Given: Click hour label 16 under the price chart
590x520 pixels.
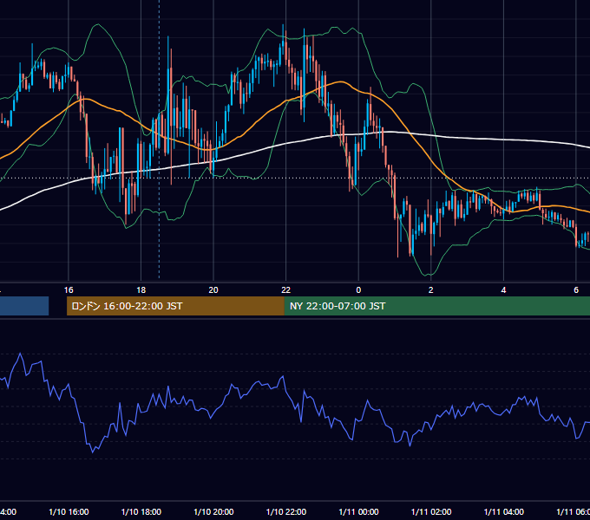Looking at the screenshot, I should 69,289.
